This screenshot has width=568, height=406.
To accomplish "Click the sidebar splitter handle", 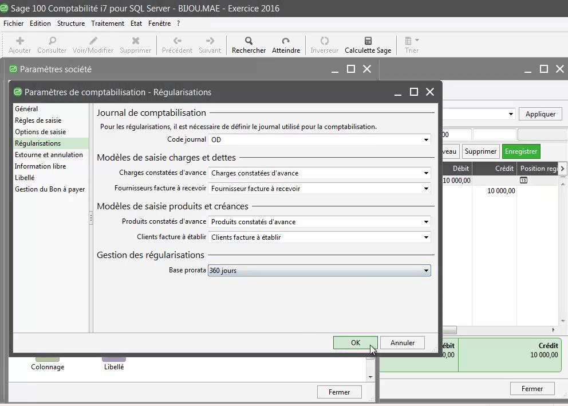I will pyautogui.click(x=90, y=218).
